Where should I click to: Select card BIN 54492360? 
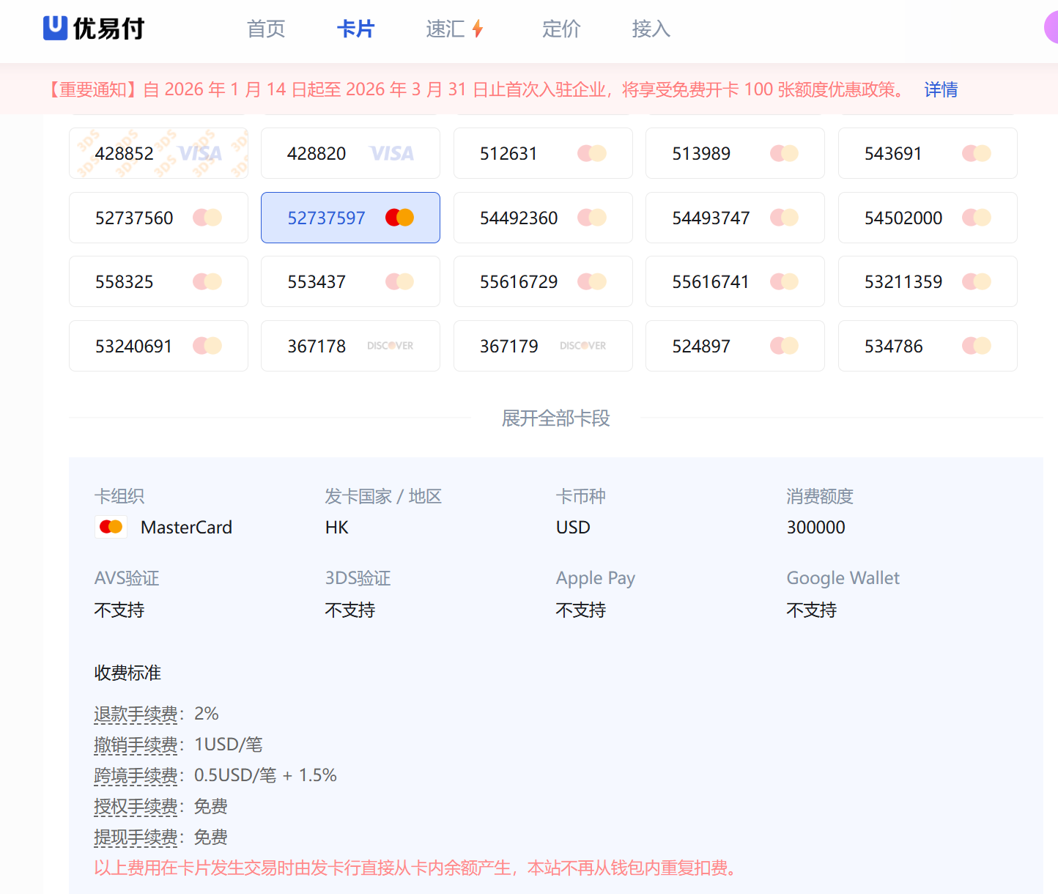coord(542,218)
